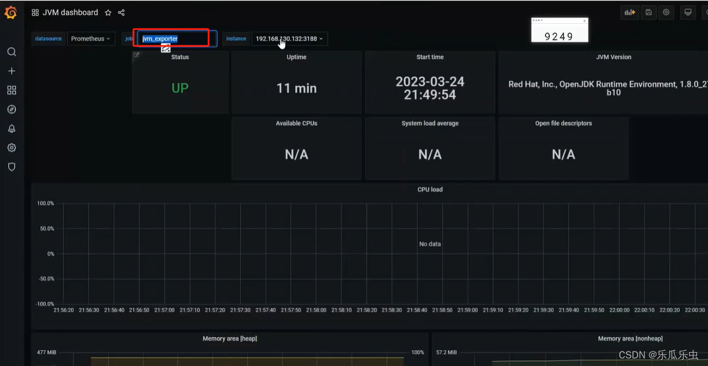Click the 22:00:00 time axis label
This screenshot has width=708, height=366.
[619, 310]
